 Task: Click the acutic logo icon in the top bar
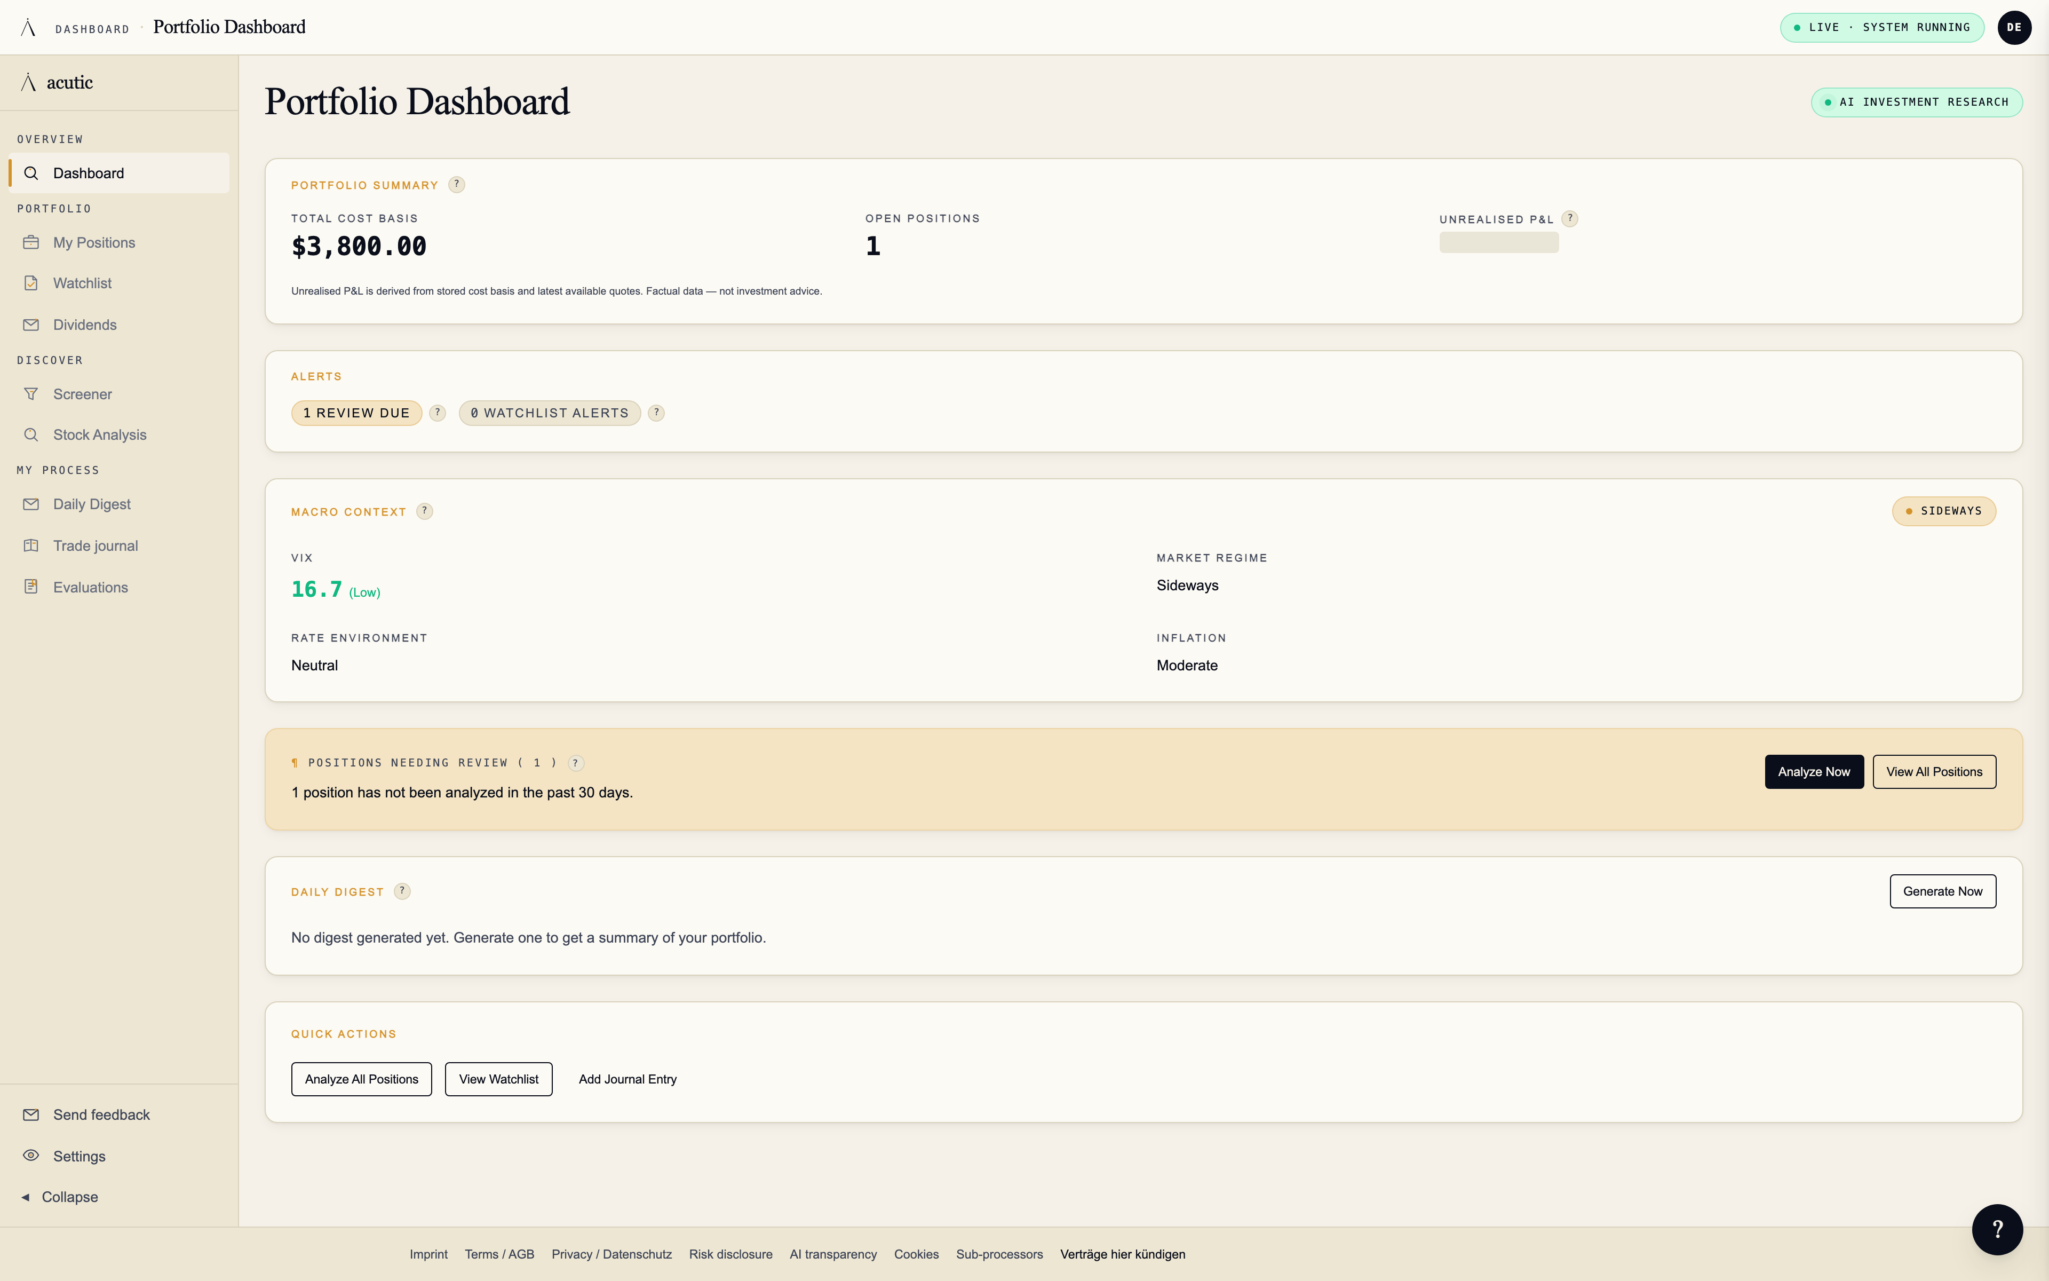[28, 27]
